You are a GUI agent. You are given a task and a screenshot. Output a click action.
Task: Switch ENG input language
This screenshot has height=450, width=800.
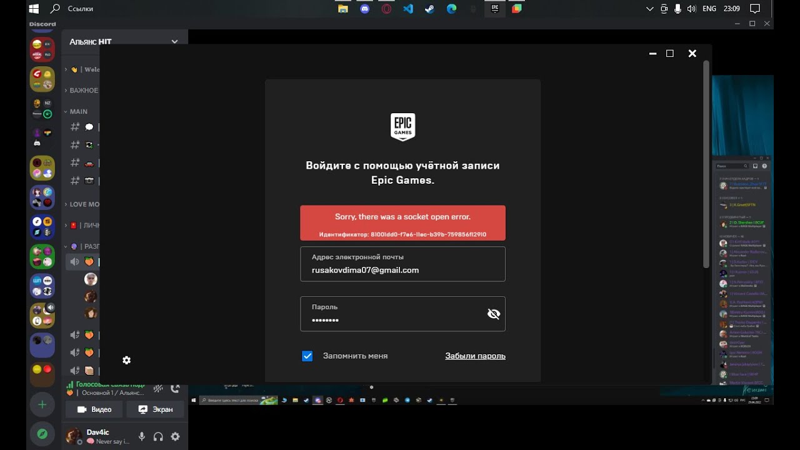(x=709, y=9)
